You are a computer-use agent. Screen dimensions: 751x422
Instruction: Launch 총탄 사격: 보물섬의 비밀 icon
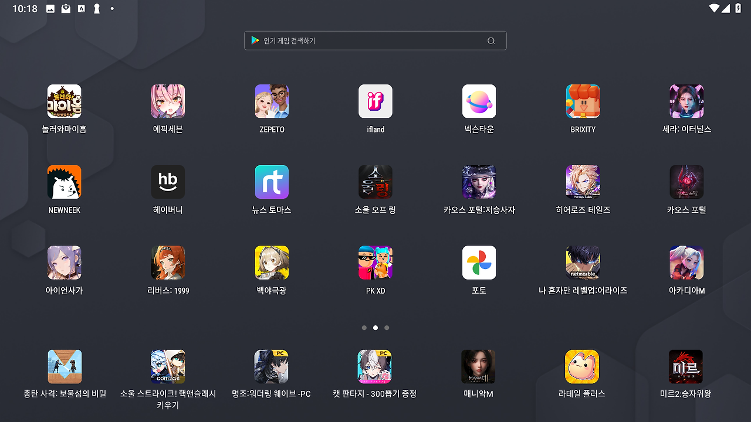[x=65, y=367]
